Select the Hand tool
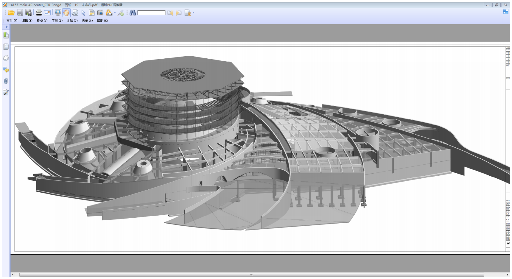This screenshot has height=279, width=512. (x=66, y=13)
